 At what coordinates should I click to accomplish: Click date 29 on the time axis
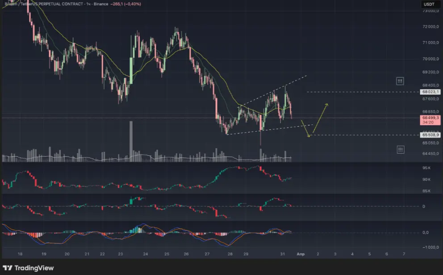point(246,254)
